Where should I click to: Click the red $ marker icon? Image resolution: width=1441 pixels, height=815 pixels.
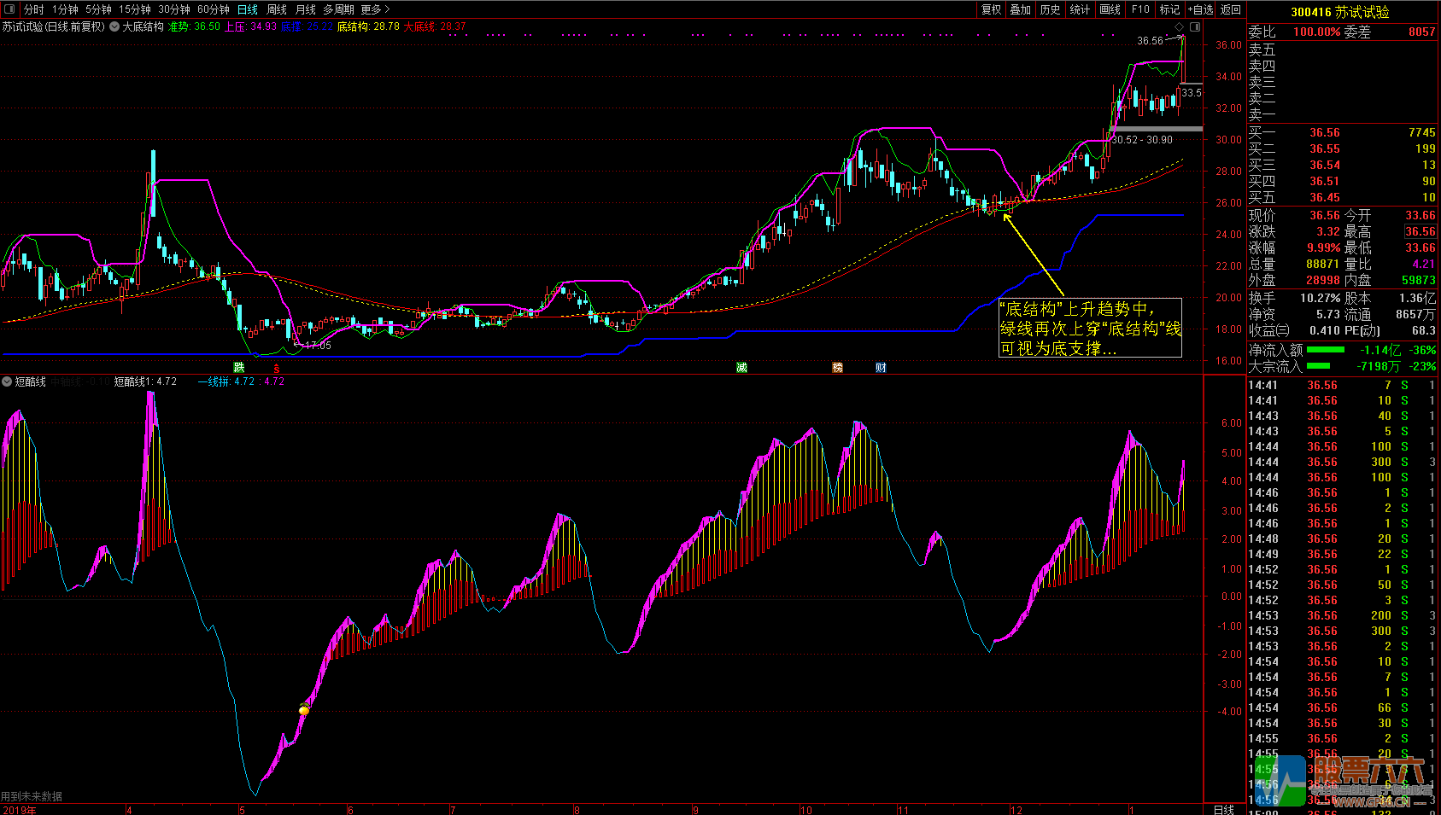[x=276, y=368]
